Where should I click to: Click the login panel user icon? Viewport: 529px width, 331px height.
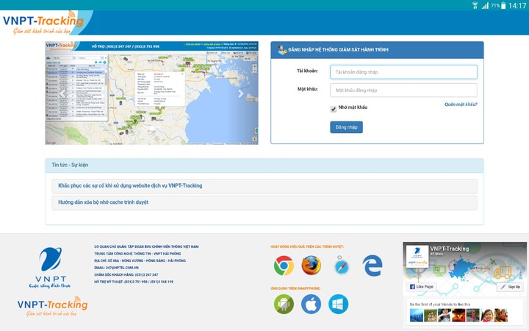pos(281,50)
